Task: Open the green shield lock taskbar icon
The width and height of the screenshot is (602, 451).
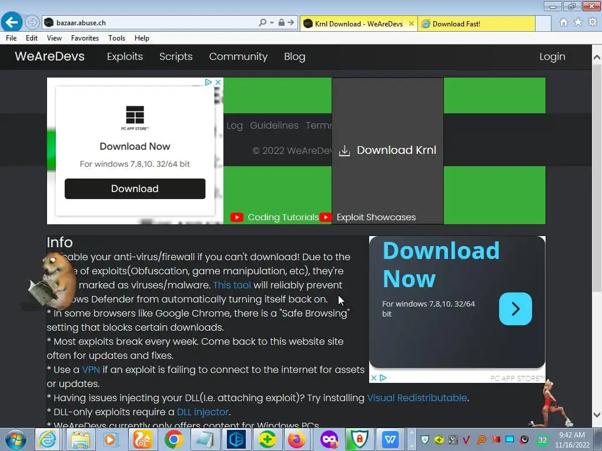Action: coord(359,439)
